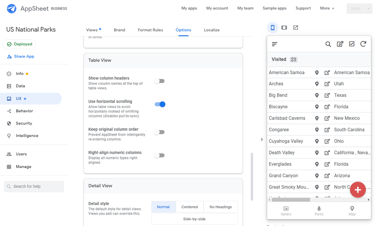Click the map pin icon for Congaree

click(317, 130)
